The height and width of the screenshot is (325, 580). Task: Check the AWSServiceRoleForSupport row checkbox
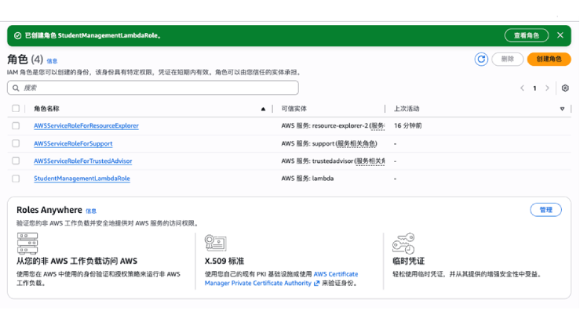pyautogui.click(x=16, y=143)
